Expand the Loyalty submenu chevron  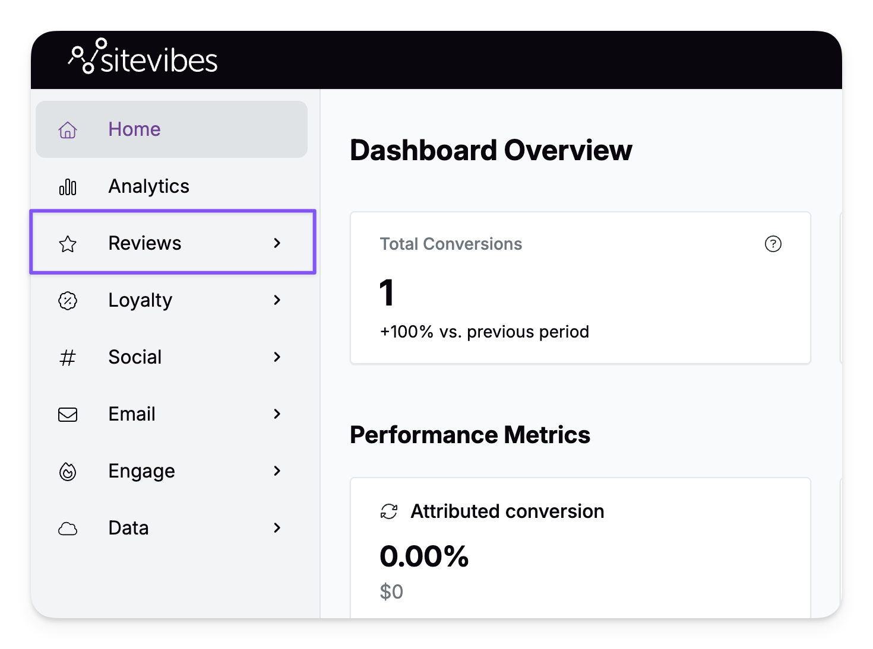point(277,300)
